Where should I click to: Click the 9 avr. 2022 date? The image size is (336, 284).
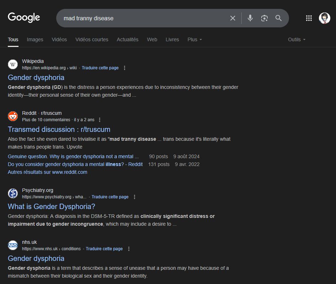(x=187, y=164)
